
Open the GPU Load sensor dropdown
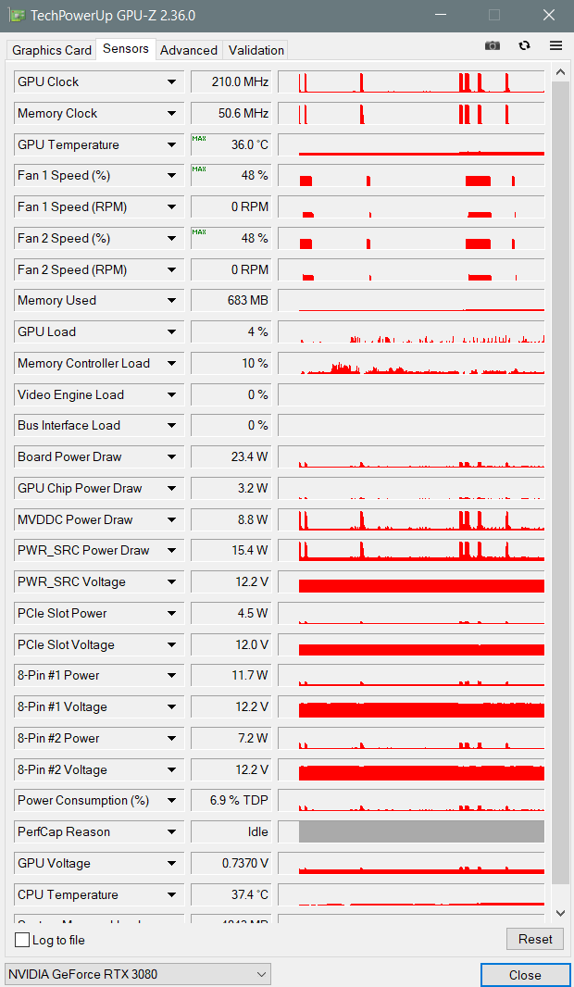coord(171,331)
